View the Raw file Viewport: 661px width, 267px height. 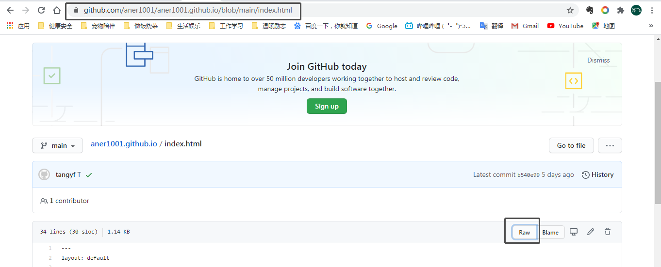click(x=525, y=233)
